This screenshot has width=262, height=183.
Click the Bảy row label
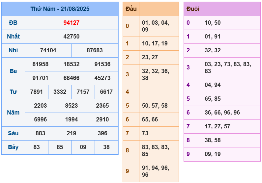[13, 147]
